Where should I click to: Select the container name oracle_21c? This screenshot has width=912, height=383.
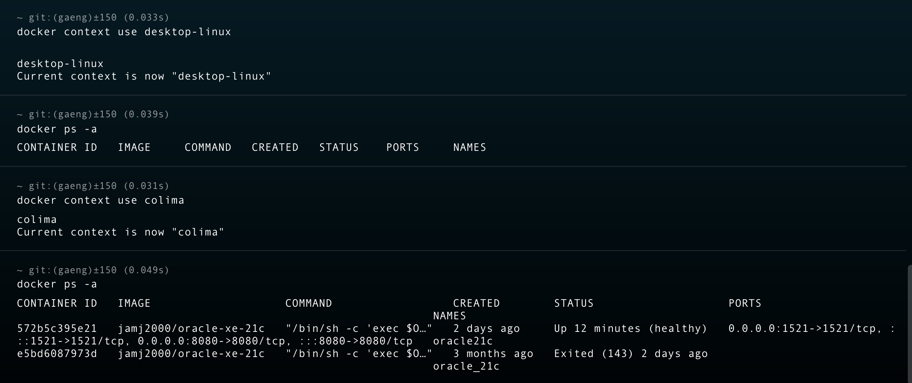(466, 366)
